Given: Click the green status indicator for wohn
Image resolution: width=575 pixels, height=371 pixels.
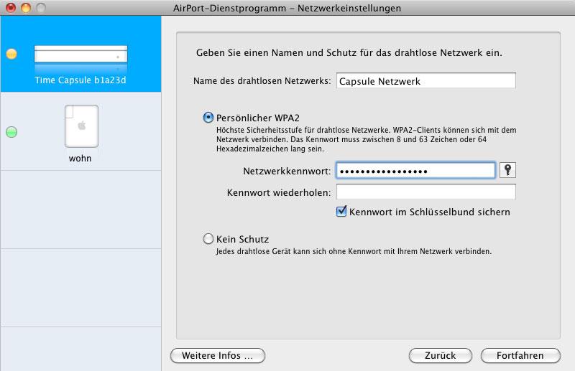Looking at the screenshot, I should click(11, 132).
